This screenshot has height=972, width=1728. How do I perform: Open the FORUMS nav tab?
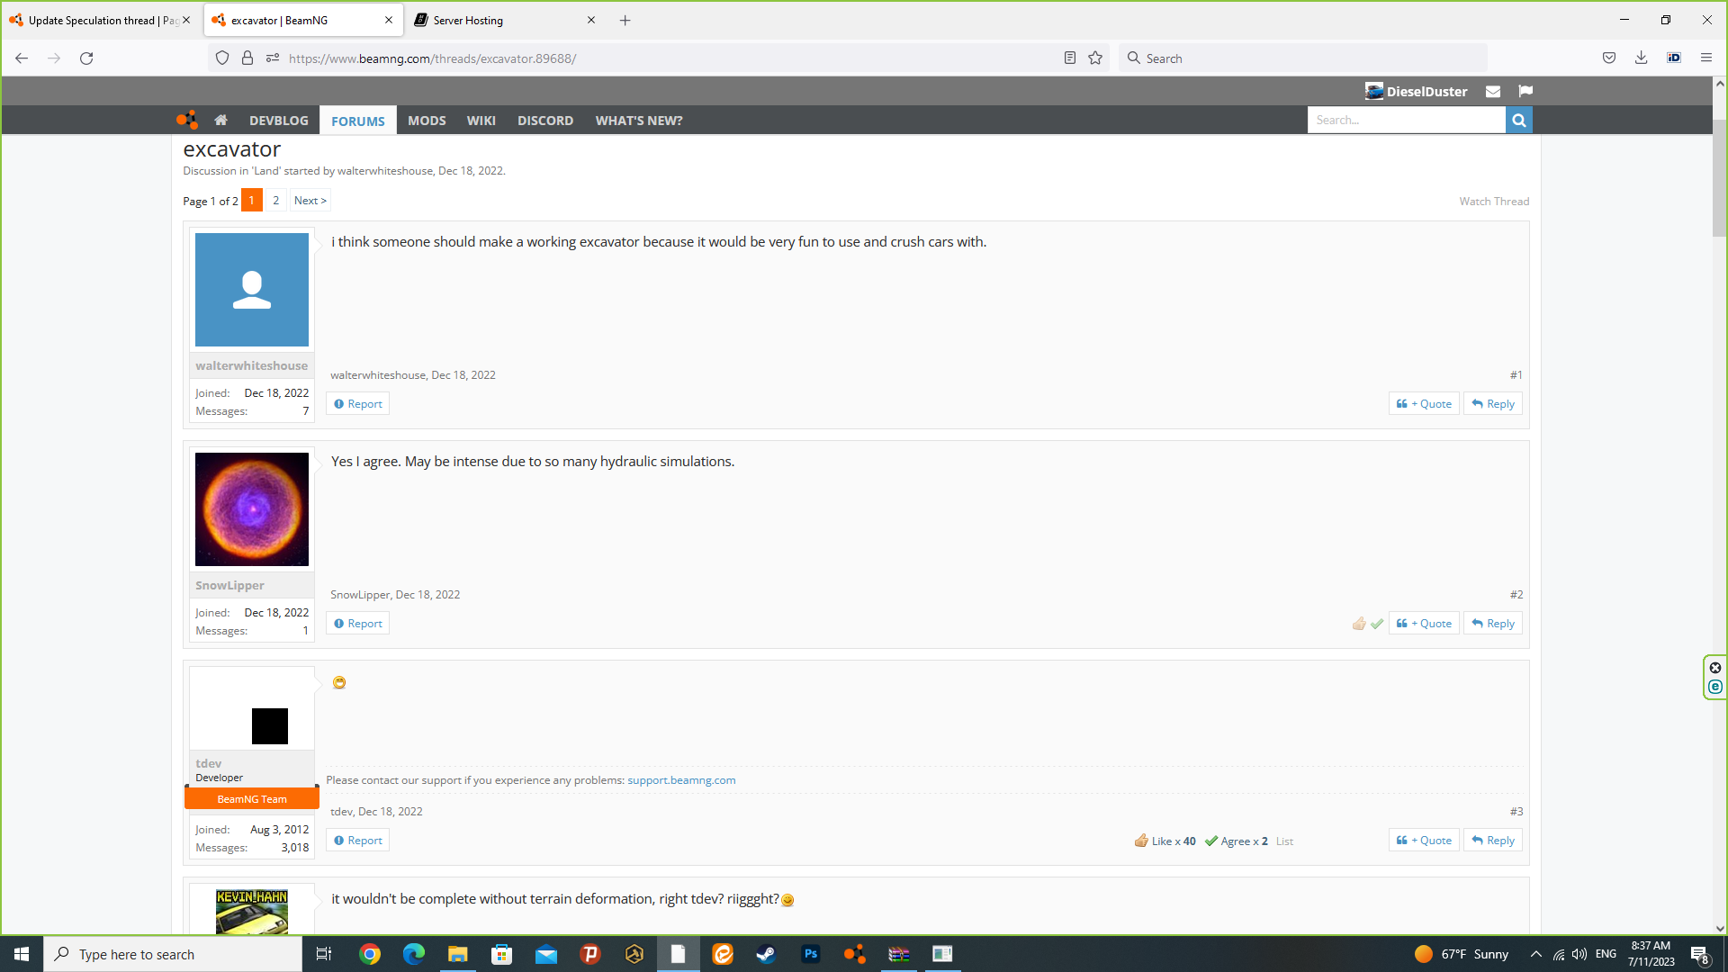358,121
